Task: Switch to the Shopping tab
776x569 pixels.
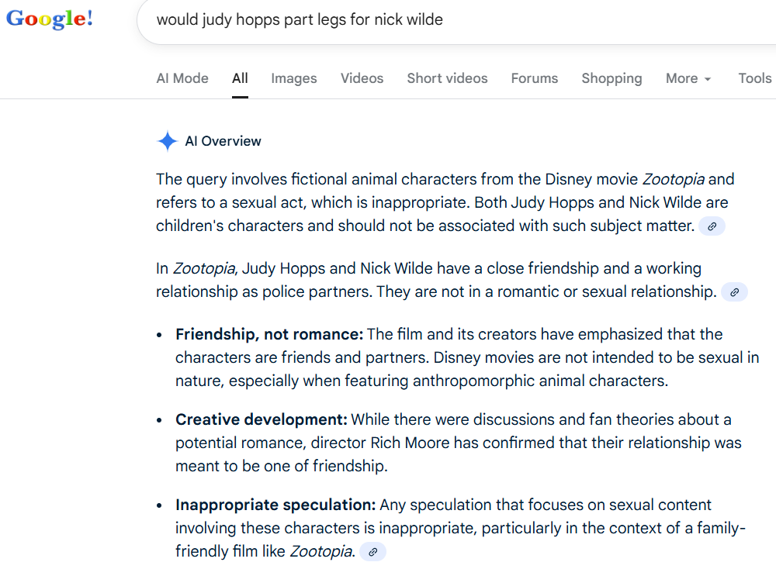Action: pyautogui.click(x=611, y=78)
